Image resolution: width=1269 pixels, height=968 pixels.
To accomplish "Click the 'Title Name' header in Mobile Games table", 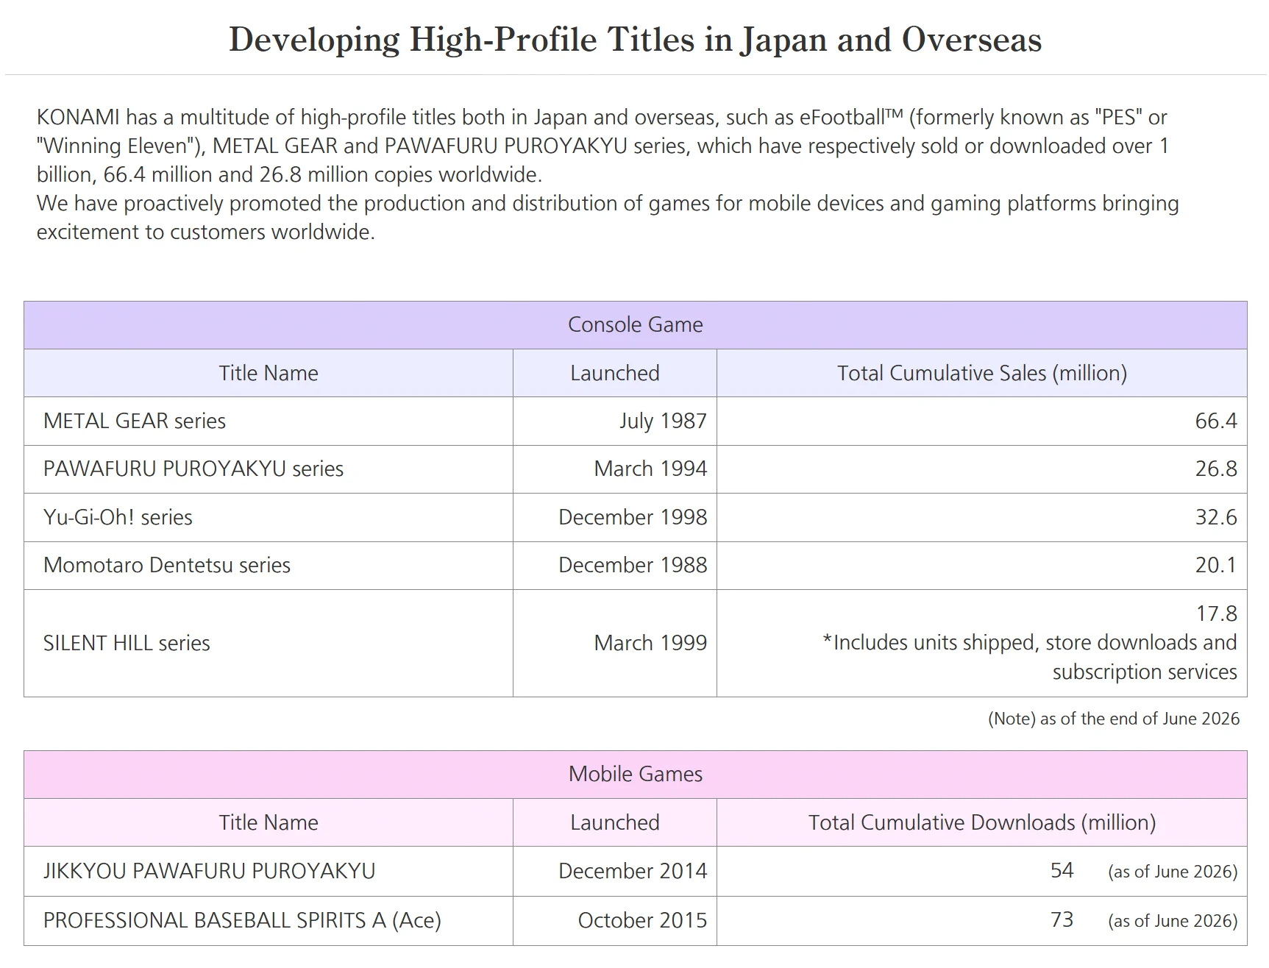I will [269, 822].
